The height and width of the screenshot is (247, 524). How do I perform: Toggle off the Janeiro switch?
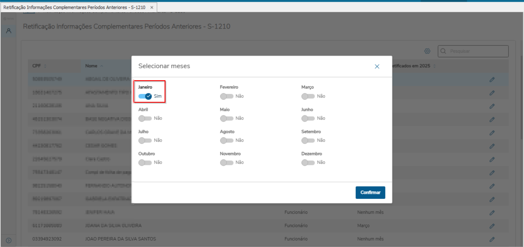pos(145,96)
